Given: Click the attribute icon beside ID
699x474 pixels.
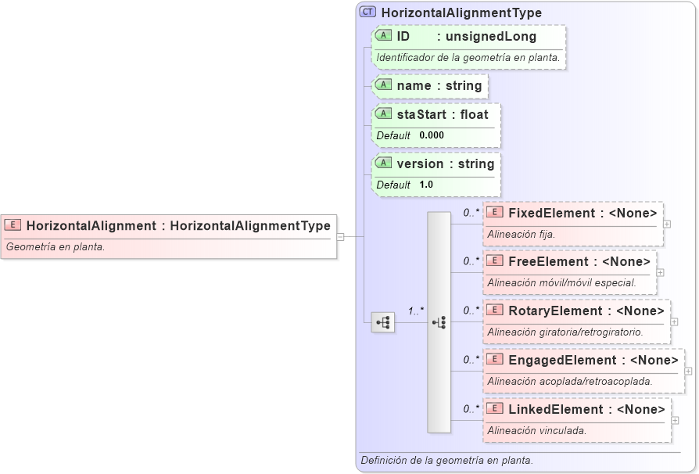Looking at the screenshot, I should (x=383, y=35).
